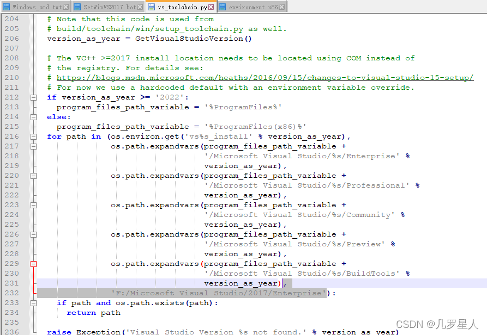Click the disk icon on environment.x86 tab

pos(223,7)
